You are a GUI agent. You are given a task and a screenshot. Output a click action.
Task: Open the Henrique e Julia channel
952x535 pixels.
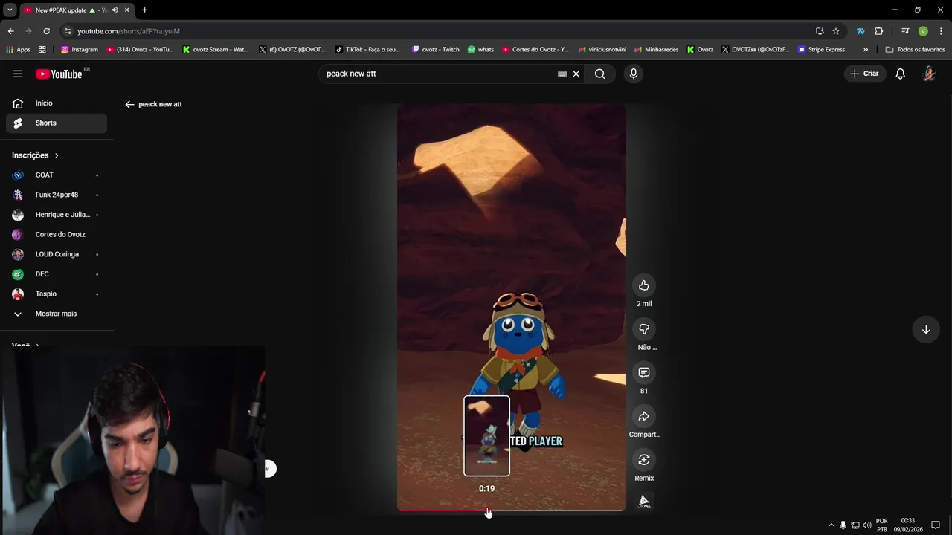coord(57,215)
